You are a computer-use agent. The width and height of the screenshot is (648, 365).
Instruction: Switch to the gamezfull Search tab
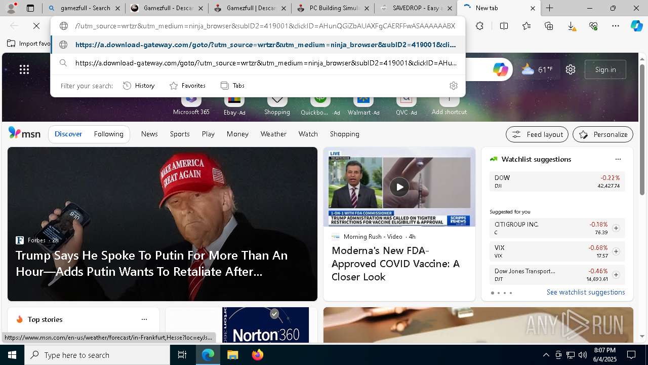[x=83, y=8]
